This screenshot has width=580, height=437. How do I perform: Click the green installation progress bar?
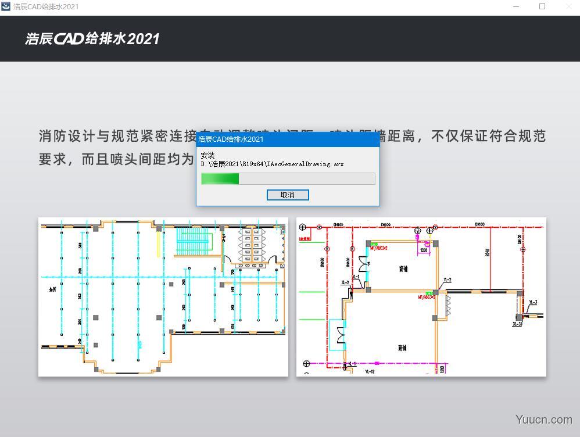pos(288,179)
